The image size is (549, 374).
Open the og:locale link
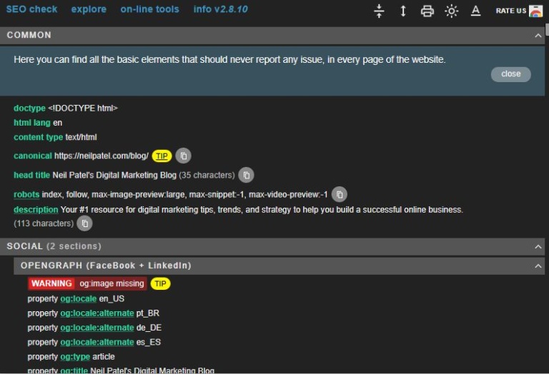[x=79, y=299]
